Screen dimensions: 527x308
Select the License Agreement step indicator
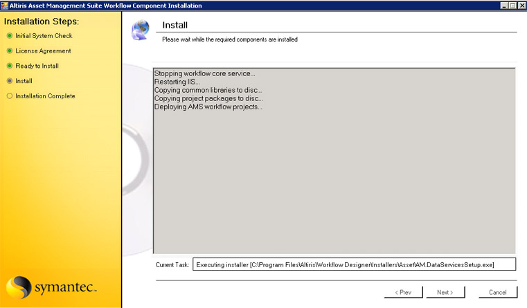(x=10, y=51)
